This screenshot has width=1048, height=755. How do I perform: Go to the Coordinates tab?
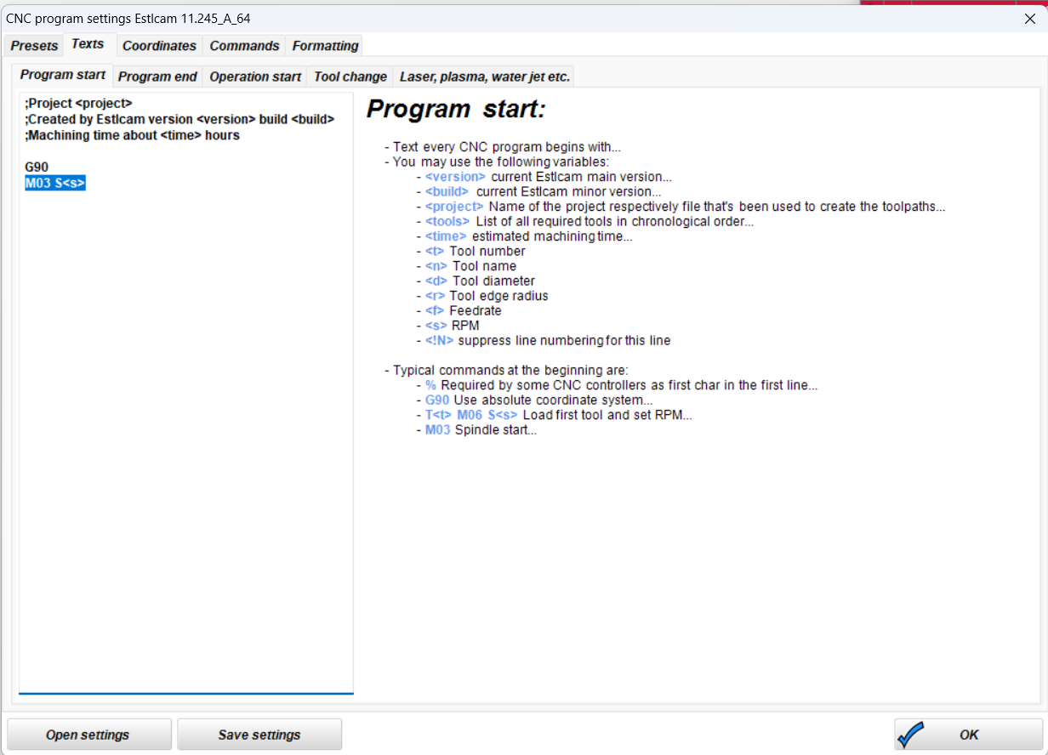tap(159, 46)
